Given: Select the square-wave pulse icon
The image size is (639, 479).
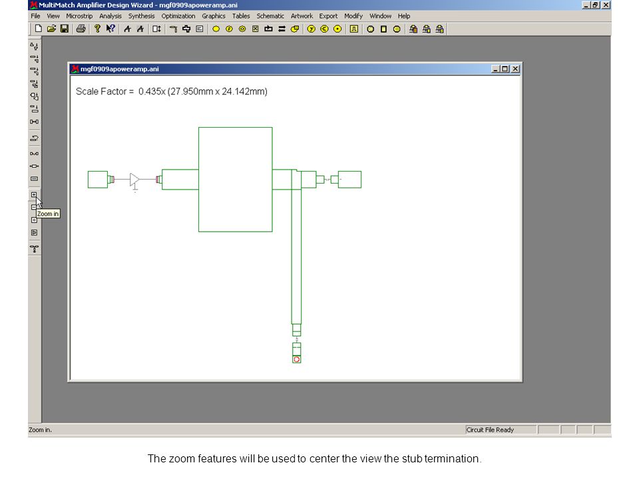Looking at the screenshot, I should 353,29.
